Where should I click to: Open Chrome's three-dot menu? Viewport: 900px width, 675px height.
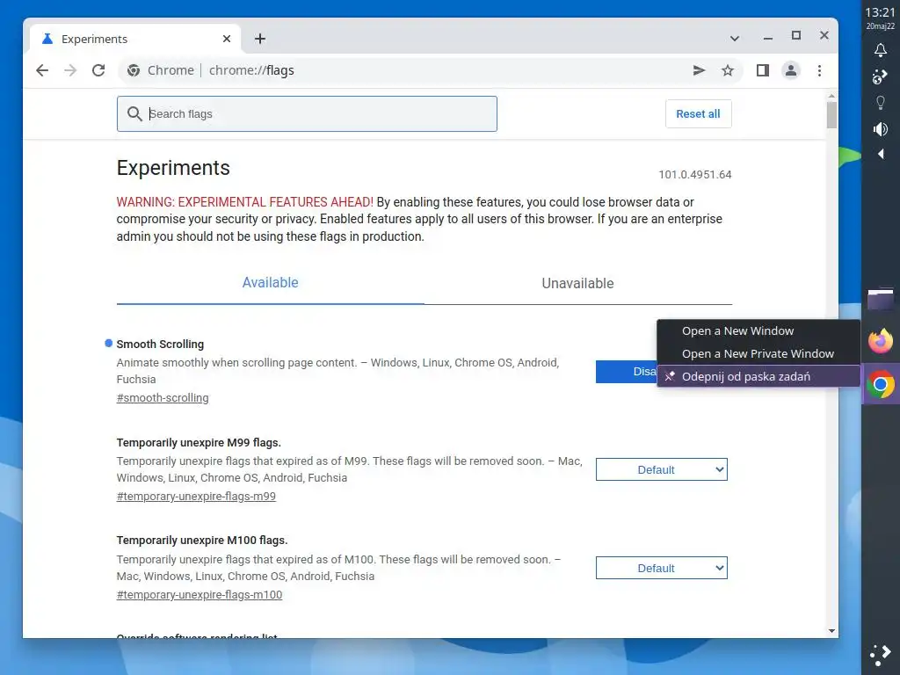(x=819, y=70)
